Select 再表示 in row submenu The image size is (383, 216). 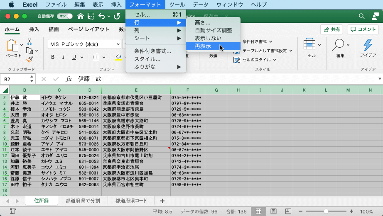213,46
